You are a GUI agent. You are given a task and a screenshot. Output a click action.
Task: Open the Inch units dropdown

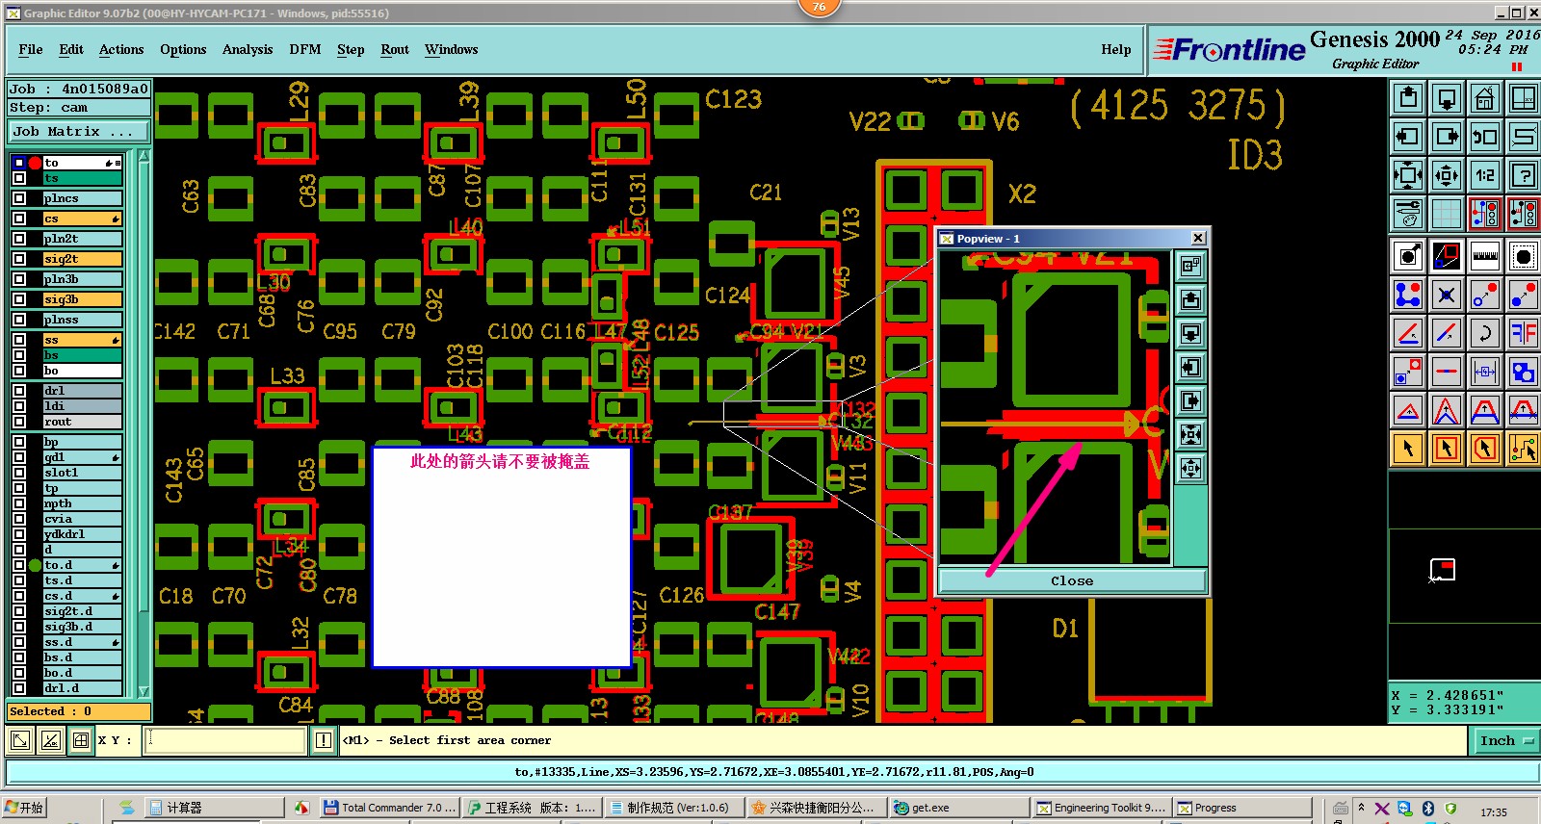[1506, 740]
